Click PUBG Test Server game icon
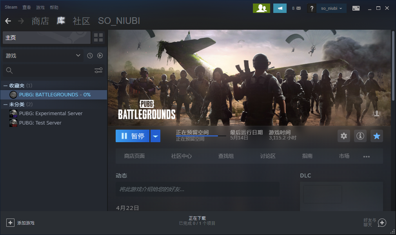 13,123
